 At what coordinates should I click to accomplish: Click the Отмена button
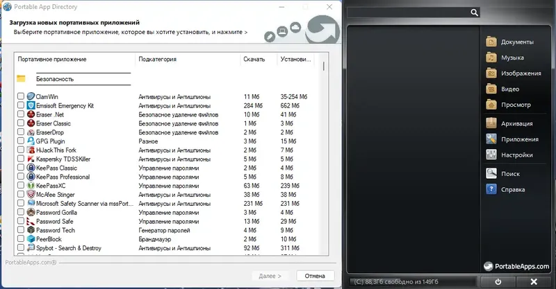point(315,276)
